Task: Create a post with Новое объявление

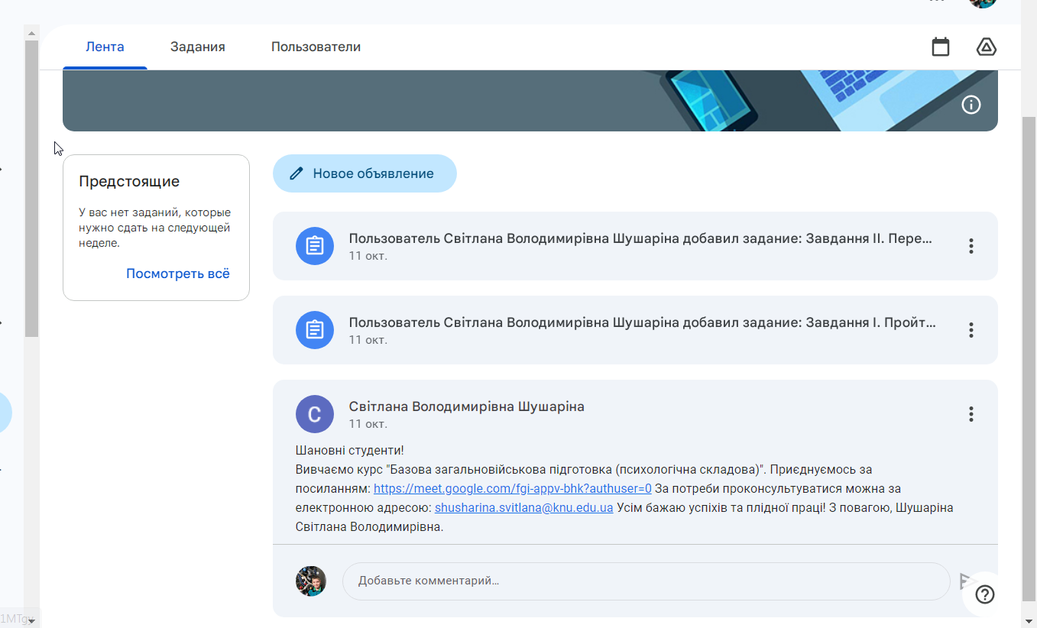Action: click(365, 173)
